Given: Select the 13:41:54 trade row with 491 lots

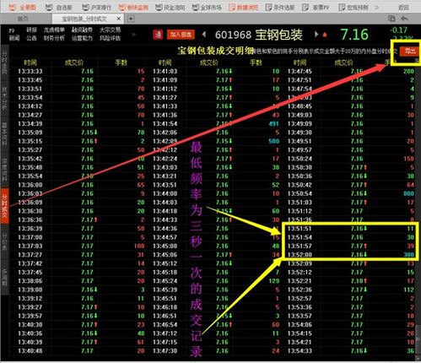Looking at the screenshot, I should (x=216, y=124).
